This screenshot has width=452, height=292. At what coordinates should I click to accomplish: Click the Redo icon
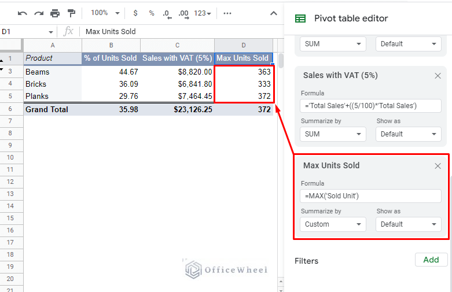[x=39, y=13]
